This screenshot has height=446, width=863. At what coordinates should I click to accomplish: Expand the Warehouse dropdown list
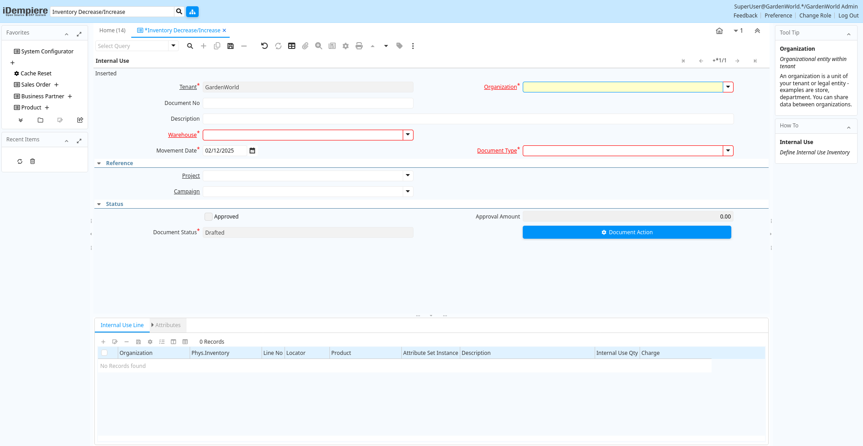pos(408,135)
